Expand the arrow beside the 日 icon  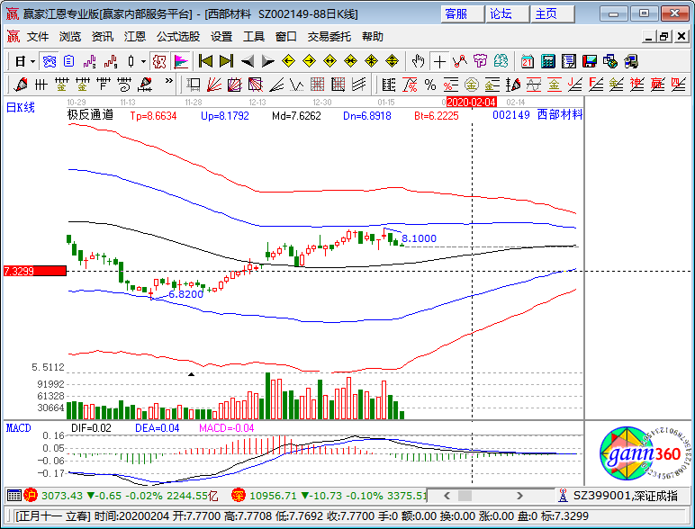[32, 61]
